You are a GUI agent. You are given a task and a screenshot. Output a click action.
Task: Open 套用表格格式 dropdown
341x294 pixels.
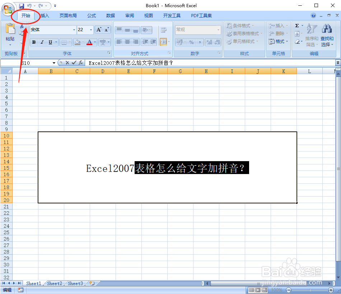(244, 34)
